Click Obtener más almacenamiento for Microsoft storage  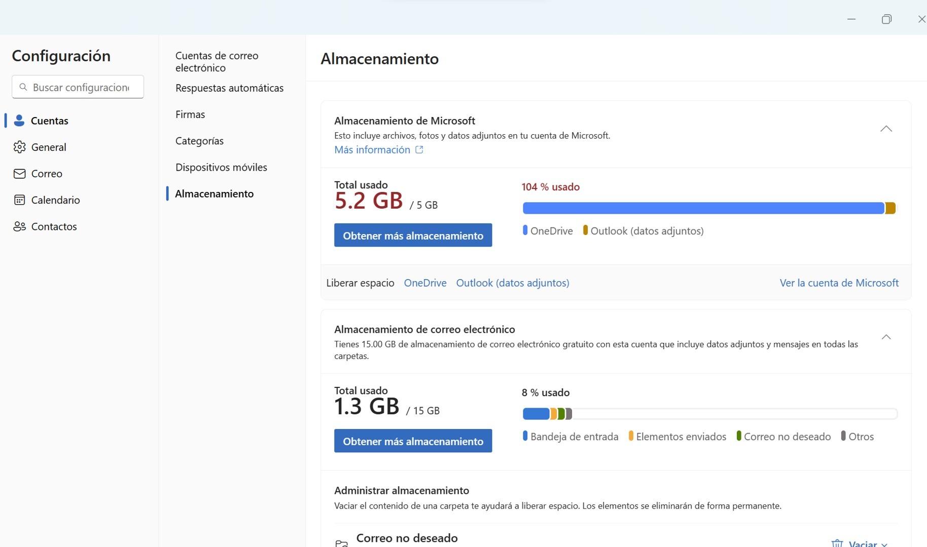click(x=413, y=235)
